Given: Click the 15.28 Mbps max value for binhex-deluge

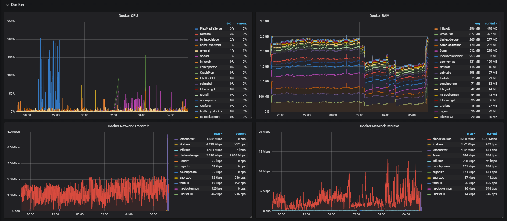Looking at the screenshot, I should pyautogui.click(x=467, y=139).
